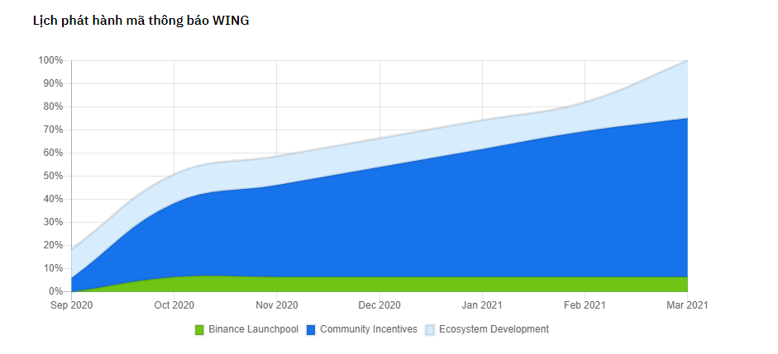This screenshot has width=778, height=354.
Task: Click the 'Sep 2020' x-axis label
Action: pos(71,305)
